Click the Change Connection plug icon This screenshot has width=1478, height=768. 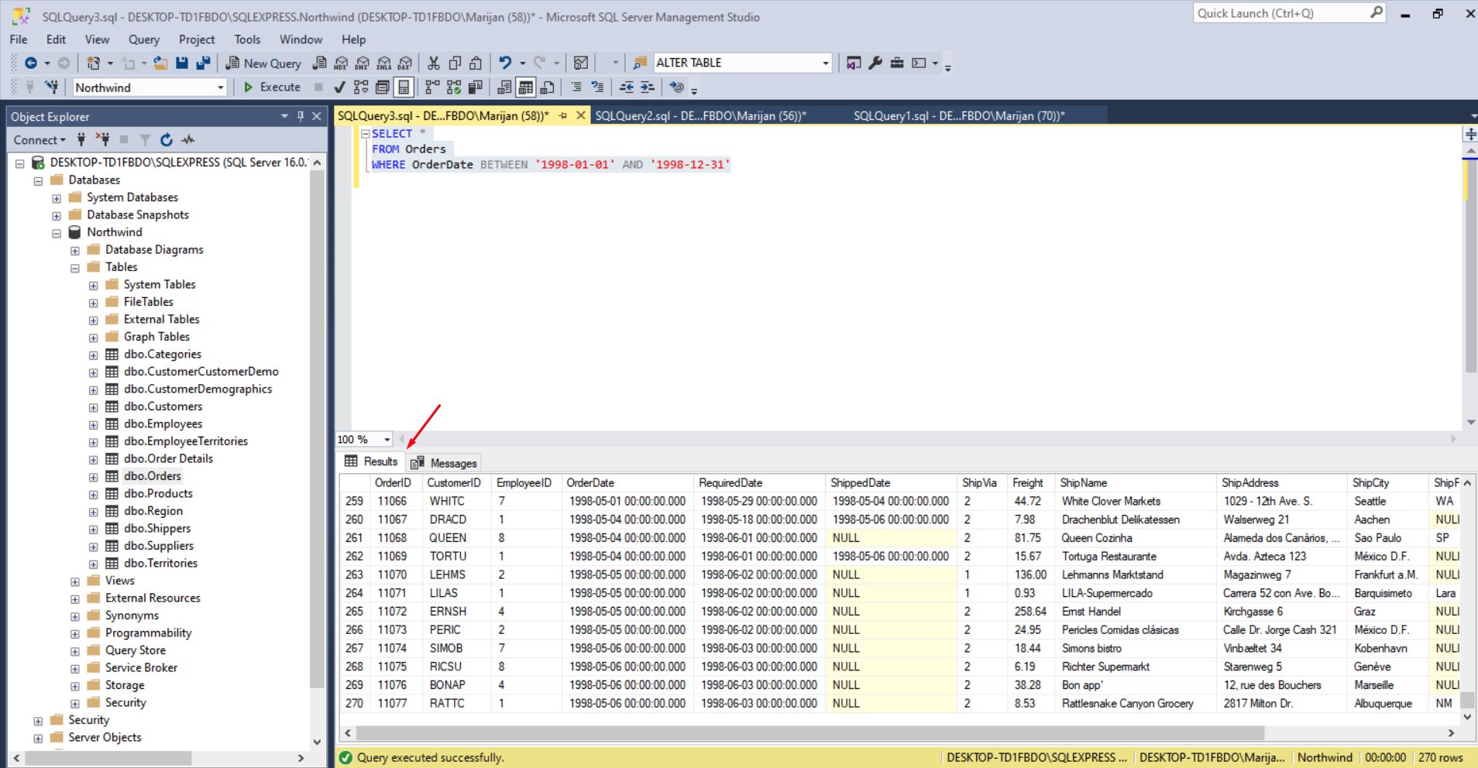pos(52,87)
